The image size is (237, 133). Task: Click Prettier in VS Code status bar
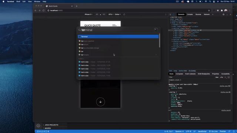223,132
